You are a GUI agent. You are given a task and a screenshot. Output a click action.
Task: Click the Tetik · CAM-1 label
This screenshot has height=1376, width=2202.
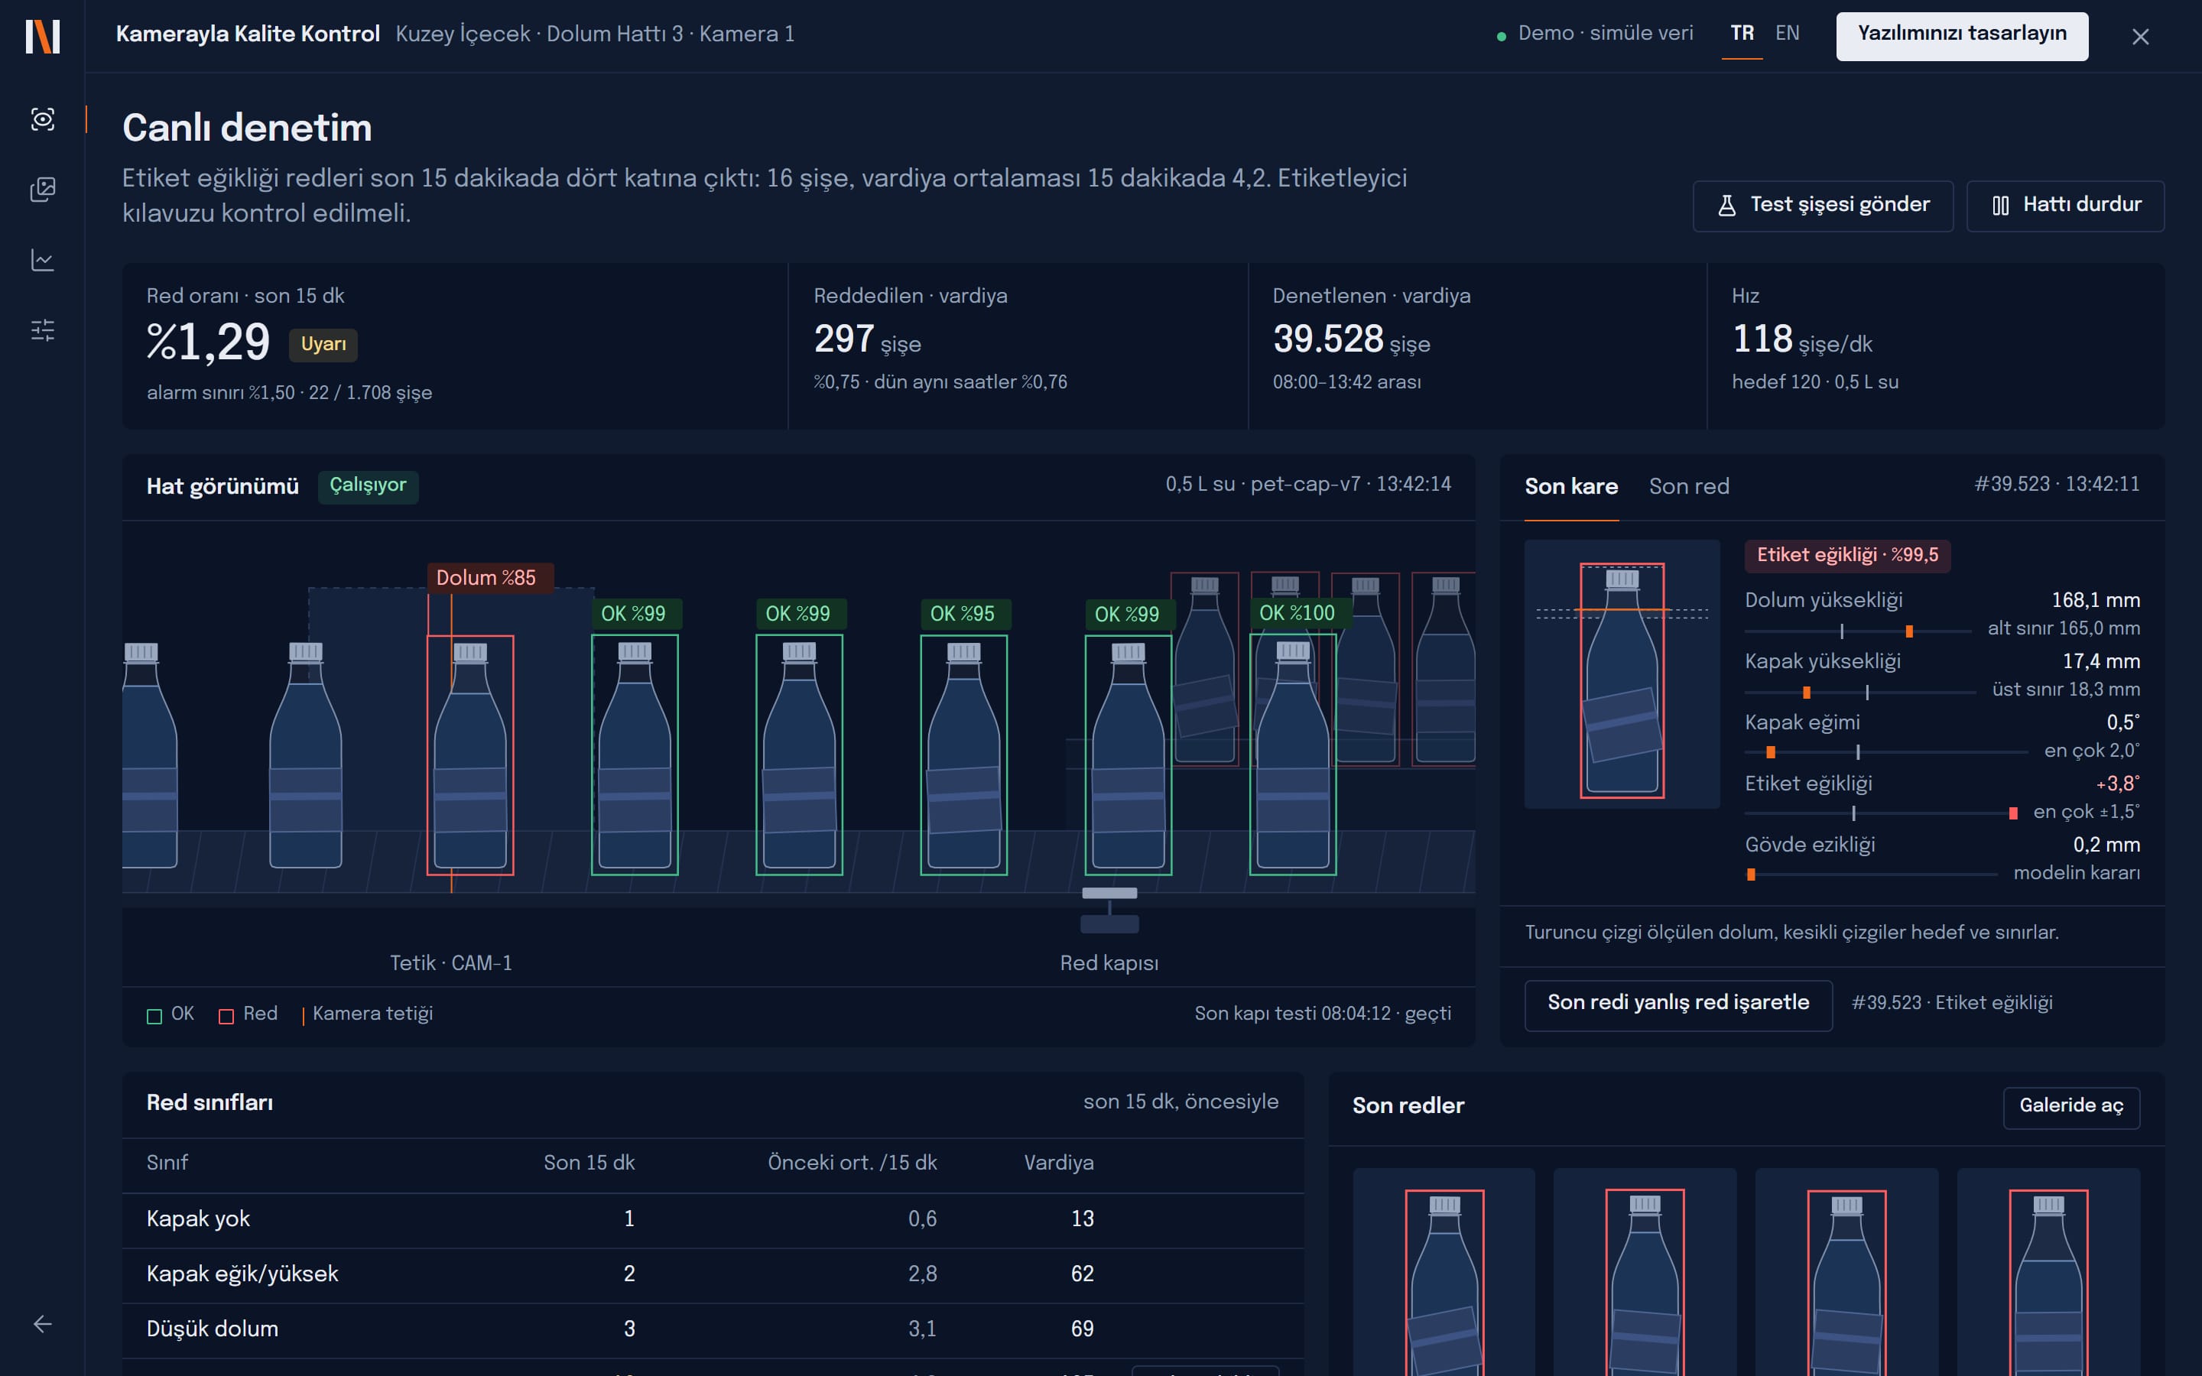click(x=451, y=963)
